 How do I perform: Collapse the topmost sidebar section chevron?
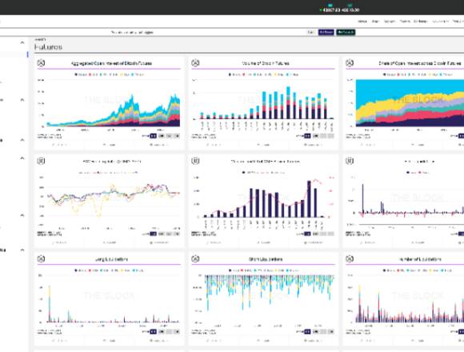tap(22, 43)
